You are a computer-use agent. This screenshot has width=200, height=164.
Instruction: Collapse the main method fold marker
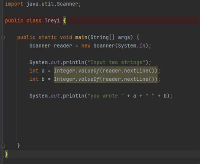(3, 37)
